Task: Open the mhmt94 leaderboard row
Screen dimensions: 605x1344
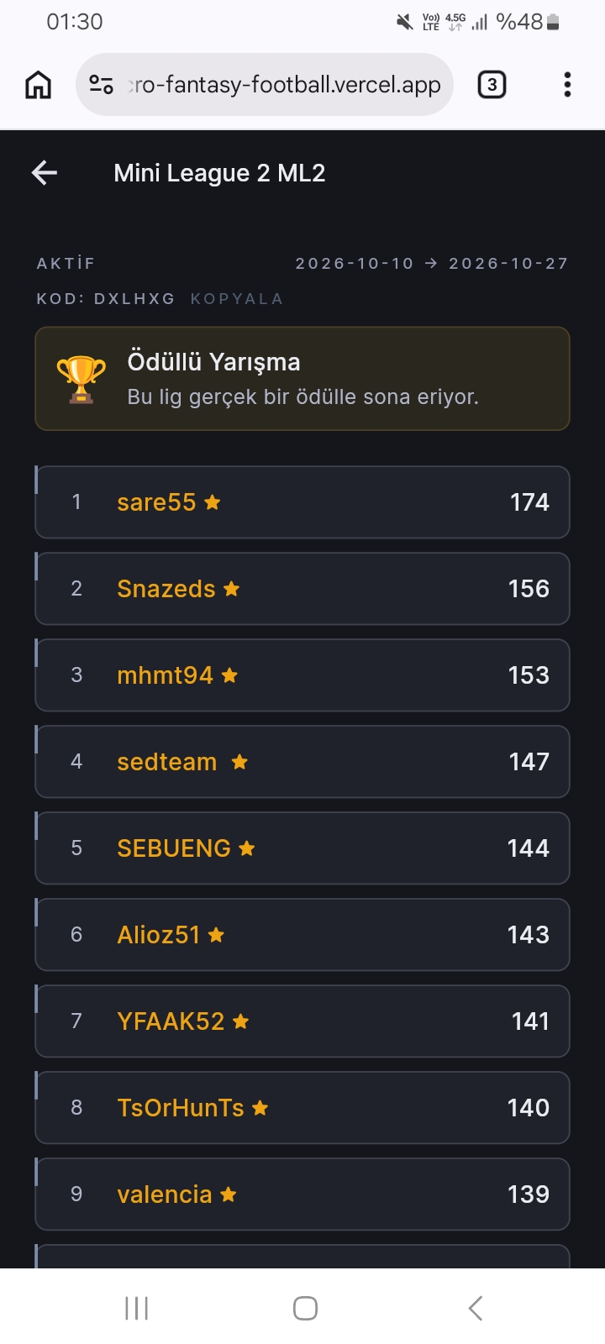Action: (x=302, y=675)
